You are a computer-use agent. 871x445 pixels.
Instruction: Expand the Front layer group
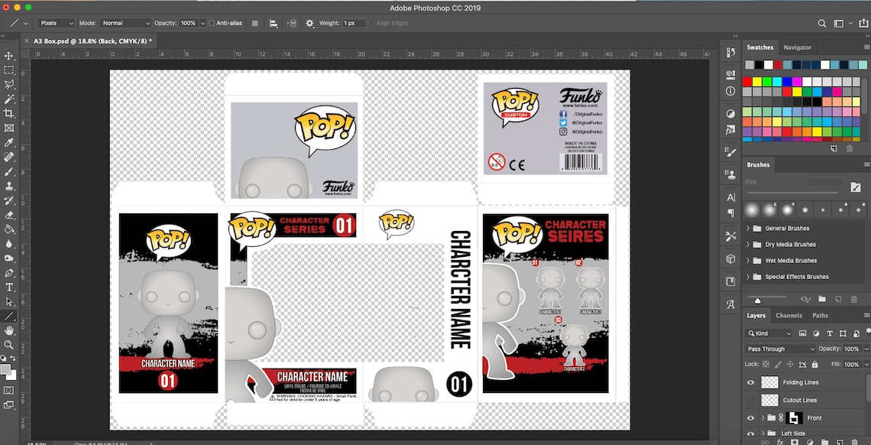click(x=763, y=417)
